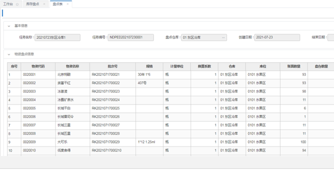Screen dimensions: 334x170
Task: Click the 任务名称 input field
Action: tap(58, 38)
